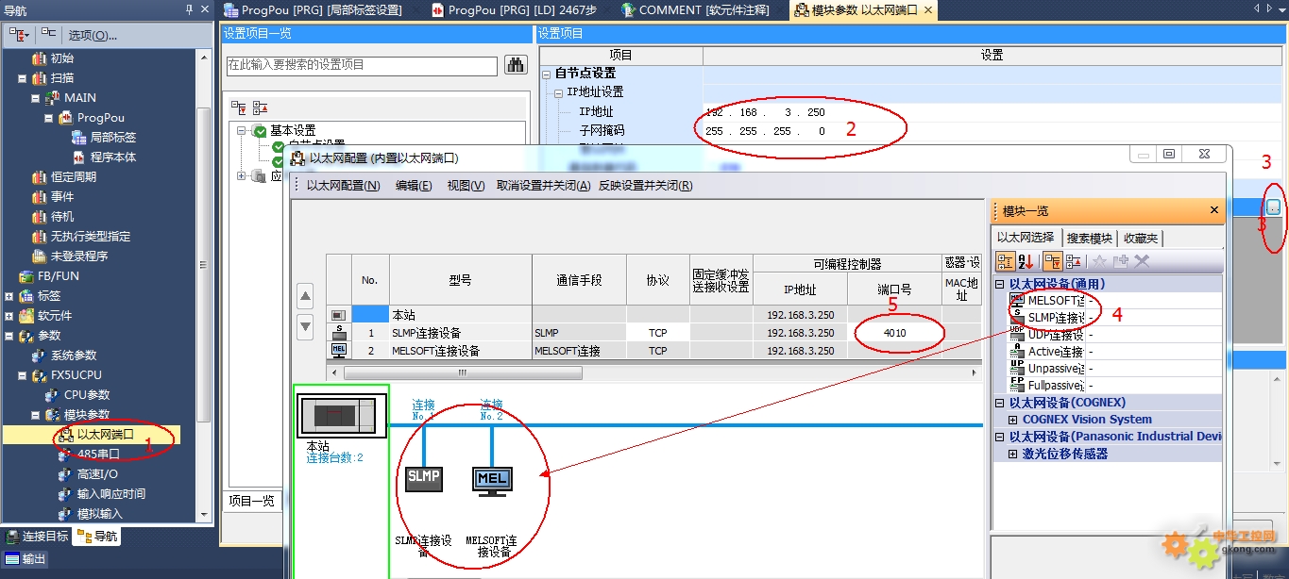
Task: Collapse the 扫描 node in the navigation tree
Action: click(22, 78)
